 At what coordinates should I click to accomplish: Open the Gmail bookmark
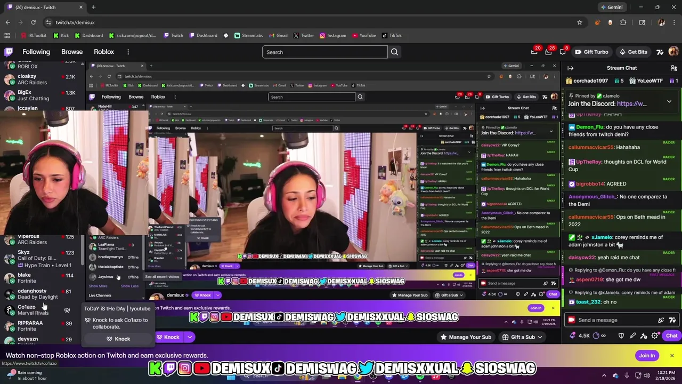[278, 35]
